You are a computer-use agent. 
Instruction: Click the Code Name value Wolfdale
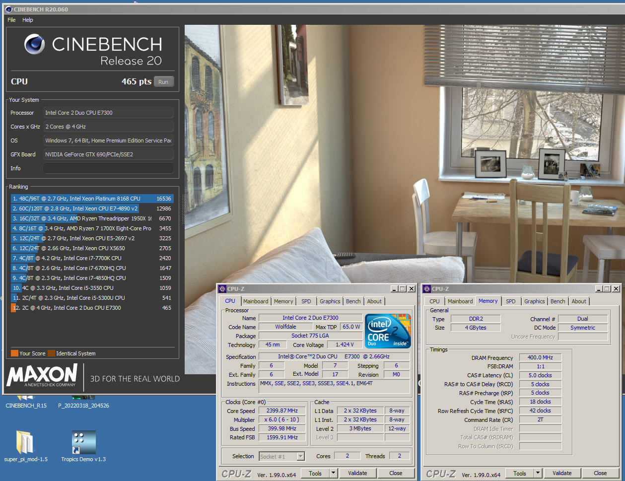click(285, 327)
